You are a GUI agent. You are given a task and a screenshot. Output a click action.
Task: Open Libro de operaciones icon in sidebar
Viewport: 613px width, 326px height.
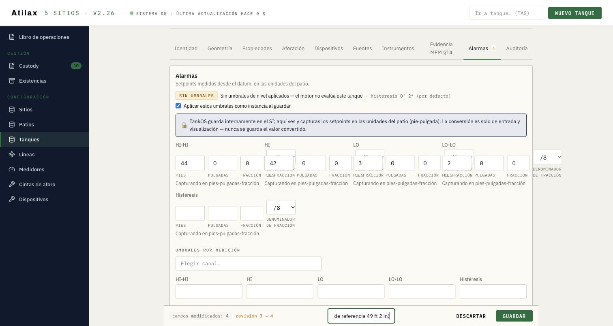click(x=12, y=37)
